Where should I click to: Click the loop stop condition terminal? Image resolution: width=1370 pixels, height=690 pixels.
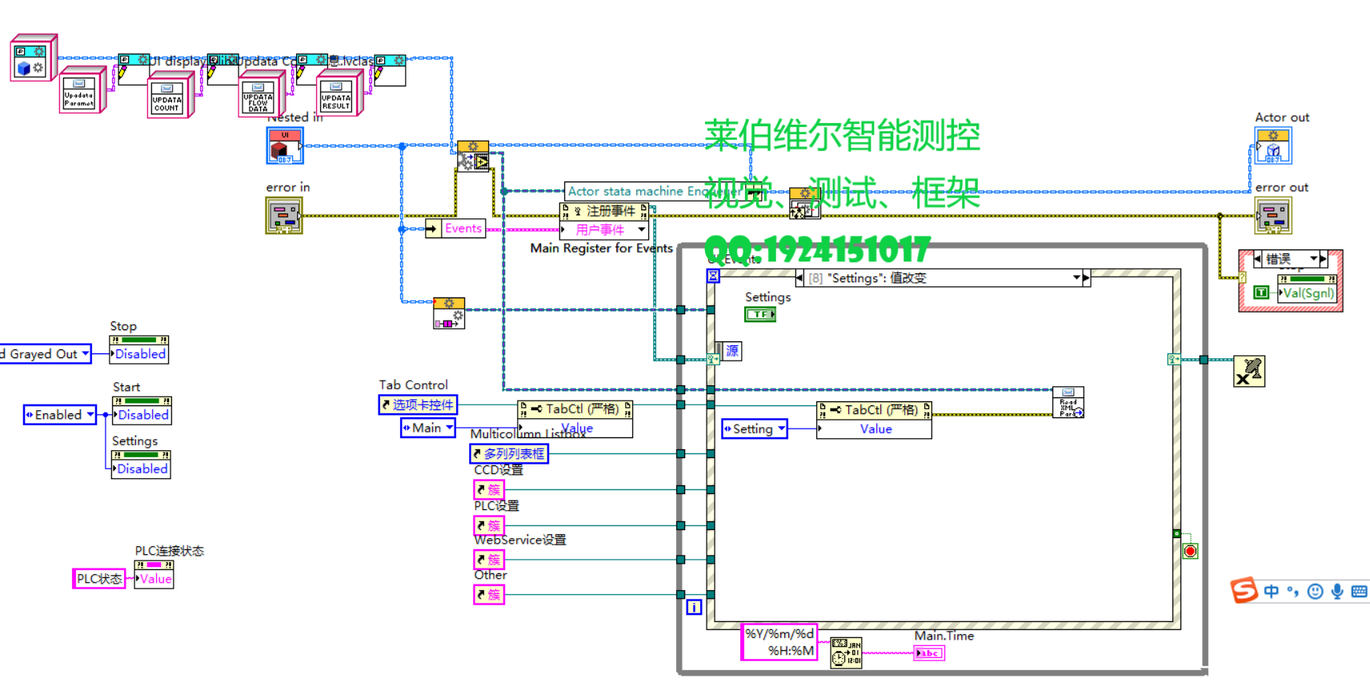click(1191, 551)
